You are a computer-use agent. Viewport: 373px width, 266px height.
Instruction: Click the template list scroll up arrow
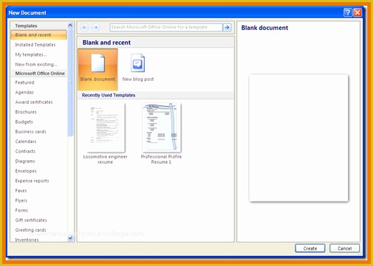click(x=70, y=25)
